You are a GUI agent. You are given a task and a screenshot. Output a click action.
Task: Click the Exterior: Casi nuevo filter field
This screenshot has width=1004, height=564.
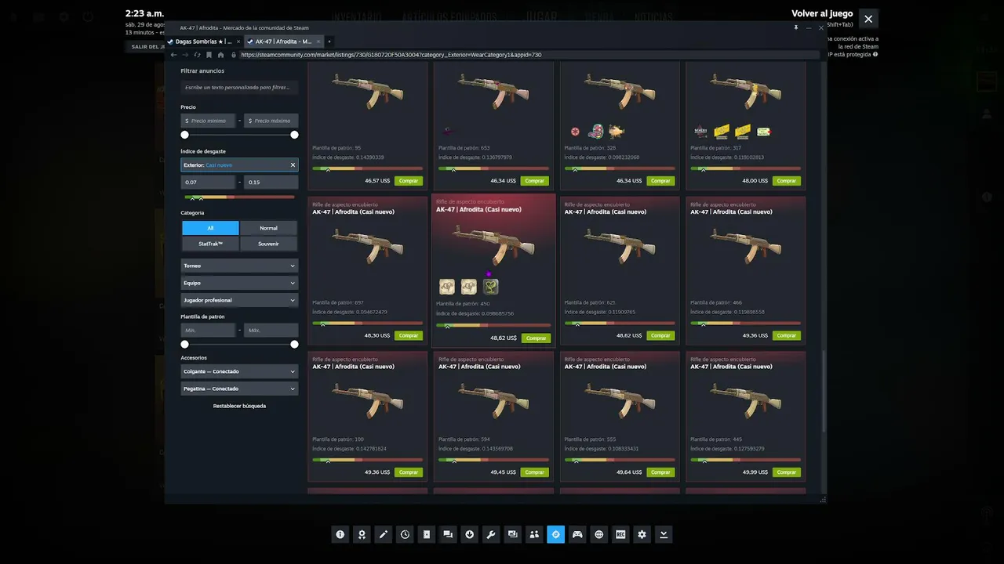pos(239,165)
